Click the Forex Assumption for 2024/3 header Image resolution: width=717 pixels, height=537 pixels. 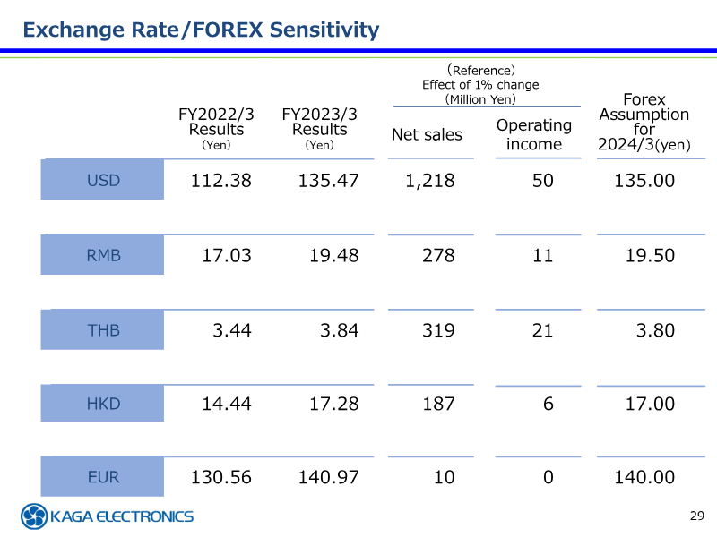click(x=644, y=122)
